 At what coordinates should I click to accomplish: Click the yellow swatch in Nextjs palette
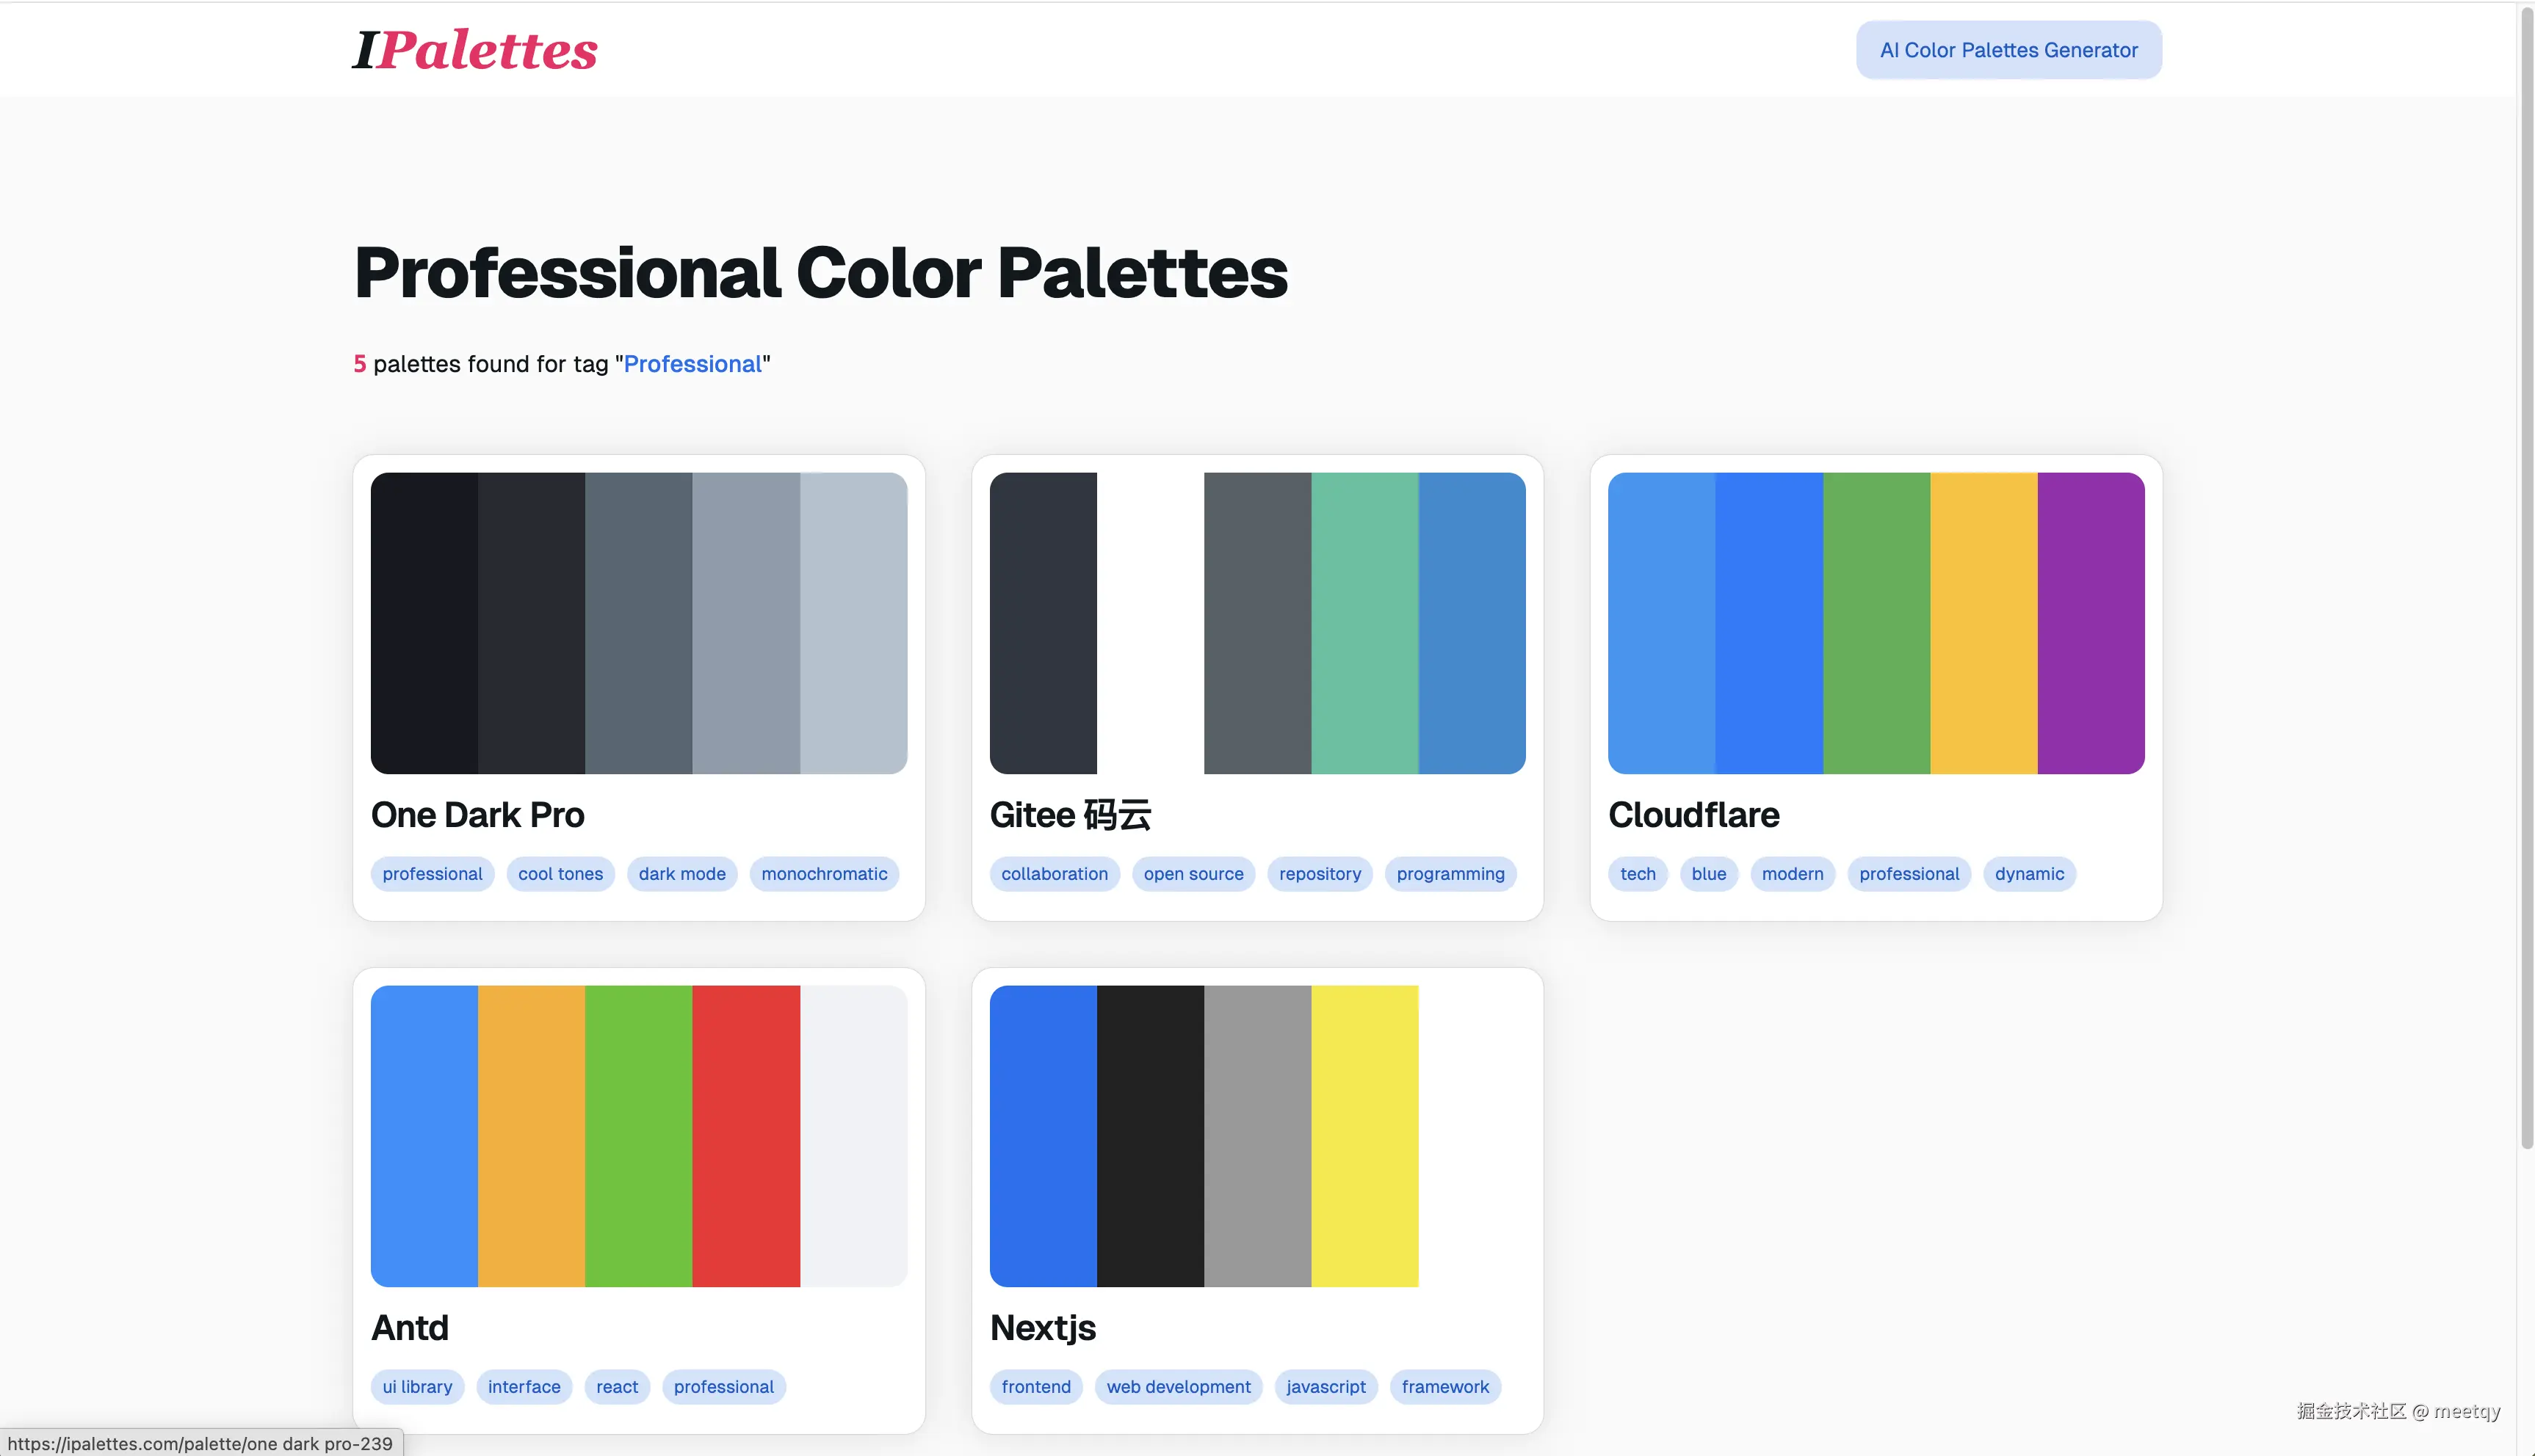1364,1136
